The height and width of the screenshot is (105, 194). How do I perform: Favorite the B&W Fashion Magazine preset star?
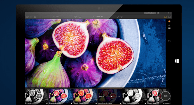145,103
